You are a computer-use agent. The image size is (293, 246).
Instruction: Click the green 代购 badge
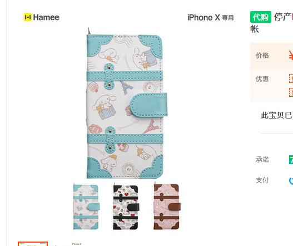point(261,17)
